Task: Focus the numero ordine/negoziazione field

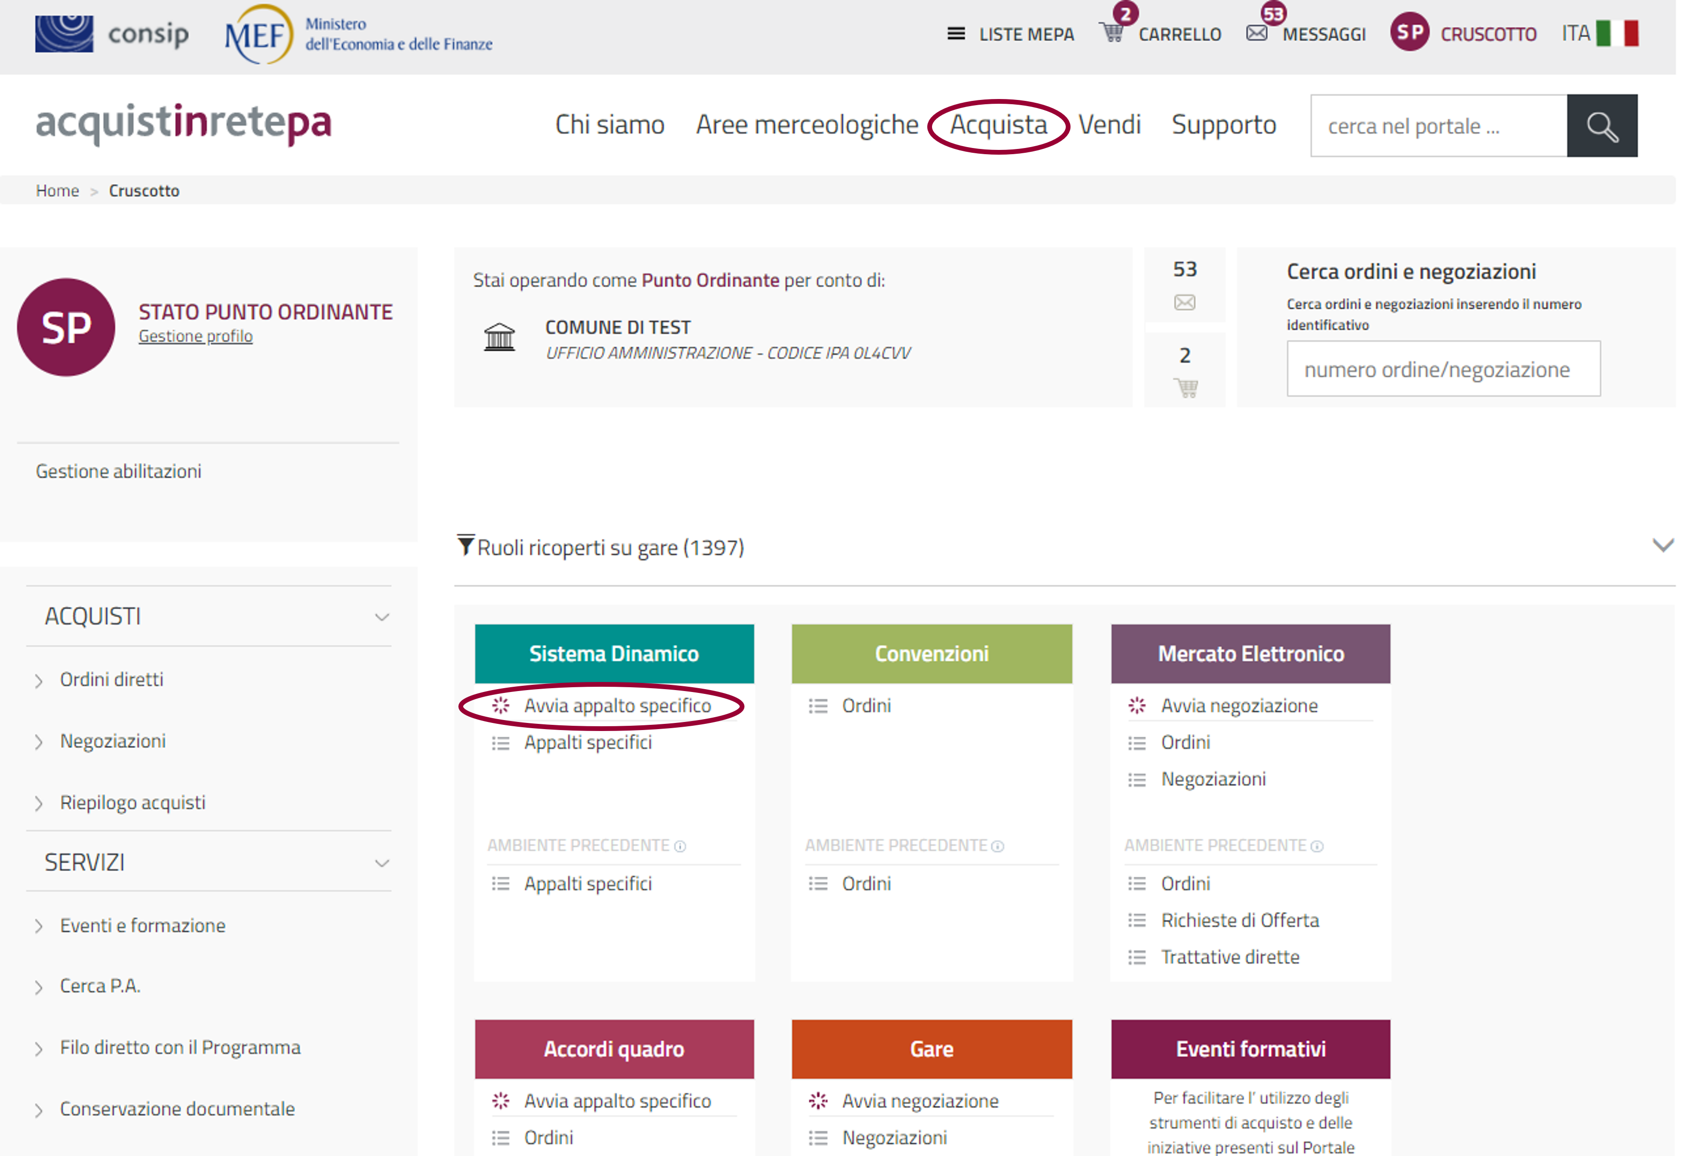Action: (x=1442, y=369)
